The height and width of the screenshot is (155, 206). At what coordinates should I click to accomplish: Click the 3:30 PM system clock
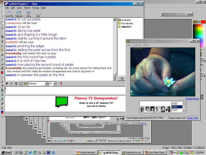click(200, 153)
